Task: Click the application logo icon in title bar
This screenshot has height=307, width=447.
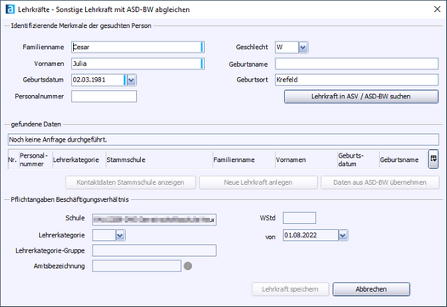Action: (10, 9)
